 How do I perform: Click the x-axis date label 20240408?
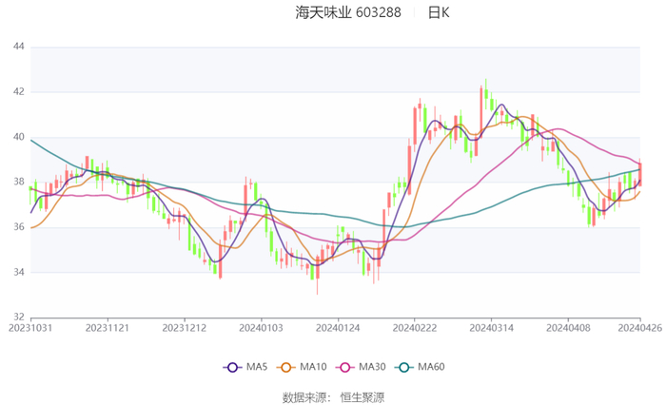coord(568,328)
